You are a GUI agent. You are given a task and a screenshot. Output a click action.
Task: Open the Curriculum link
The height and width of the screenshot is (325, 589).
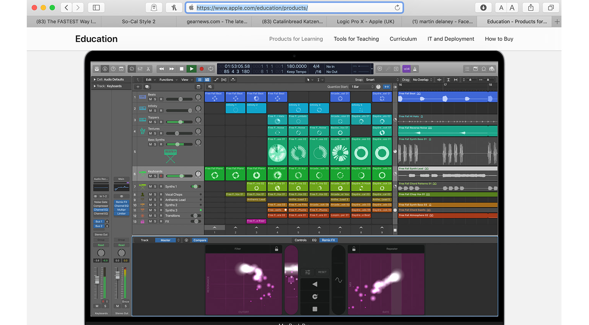403,39
